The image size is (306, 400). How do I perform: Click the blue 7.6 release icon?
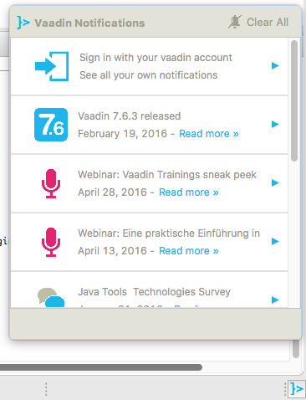51,125
